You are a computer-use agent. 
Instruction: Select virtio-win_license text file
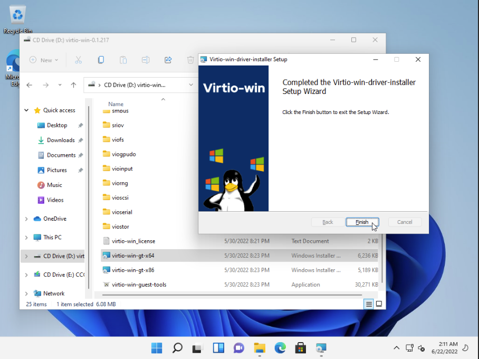(x=133, y=241)
